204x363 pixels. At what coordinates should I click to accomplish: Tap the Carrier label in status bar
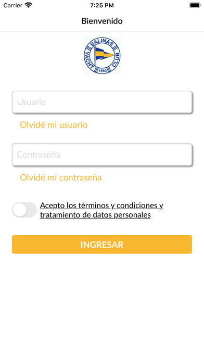(12, 5)
